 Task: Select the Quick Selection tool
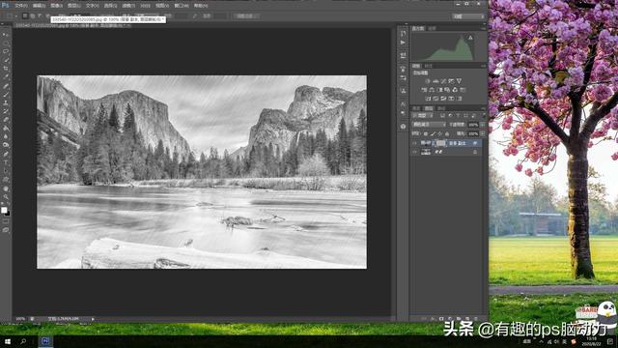click(x=6, y=60)
